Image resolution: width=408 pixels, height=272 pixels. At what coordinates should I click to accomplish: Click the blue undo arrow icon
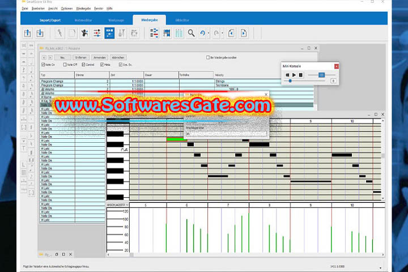click(203, 33)
